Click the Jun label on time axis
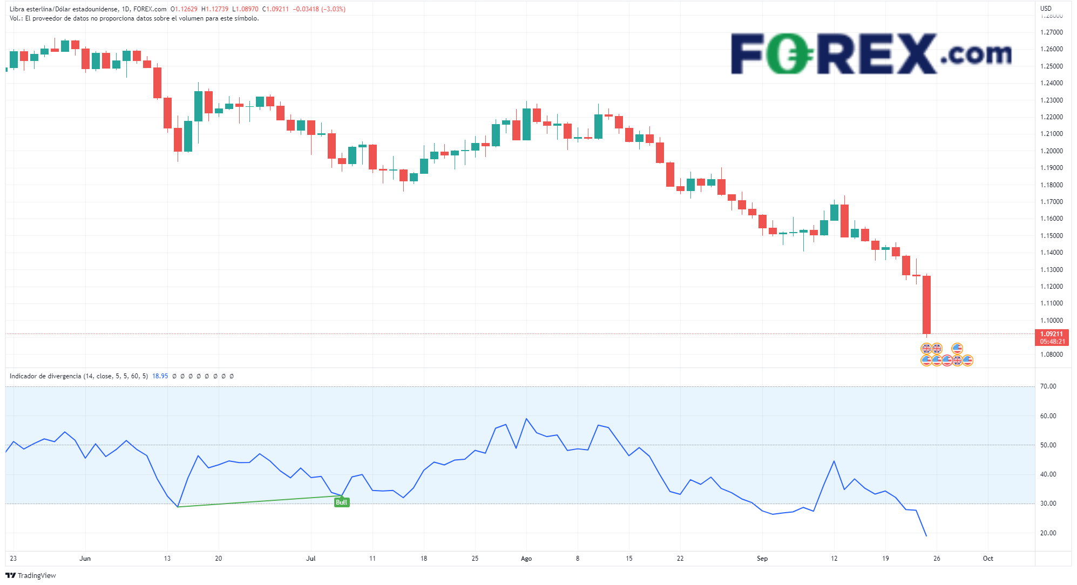The height and width of the screenshot is (585, 1077). pyautogui.click(x=85, y=559)
